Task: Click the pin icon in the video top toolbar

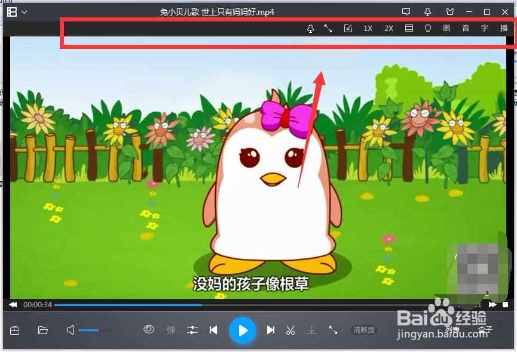Action: (310, 29)
